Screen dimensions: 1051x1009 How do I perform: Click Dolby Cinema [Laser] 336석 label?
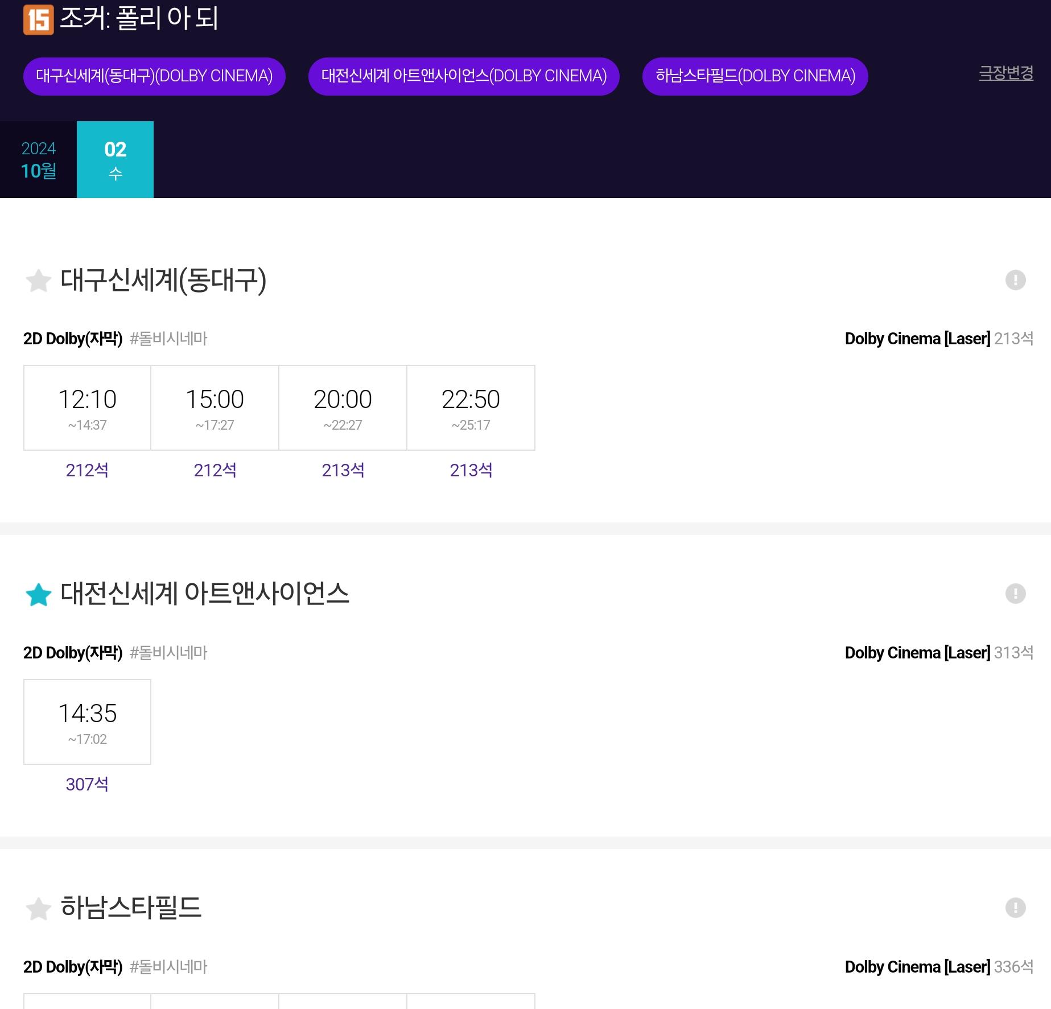click(939, 967)
